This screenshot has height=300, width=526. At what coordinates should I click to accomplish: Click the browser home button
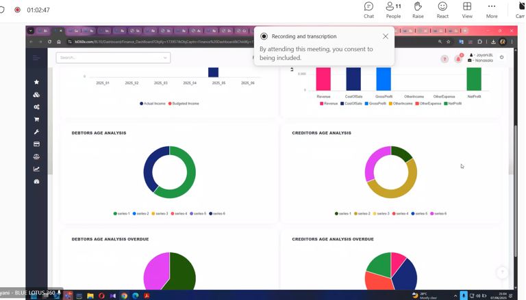pyautogui.click(x=59, y=42)
